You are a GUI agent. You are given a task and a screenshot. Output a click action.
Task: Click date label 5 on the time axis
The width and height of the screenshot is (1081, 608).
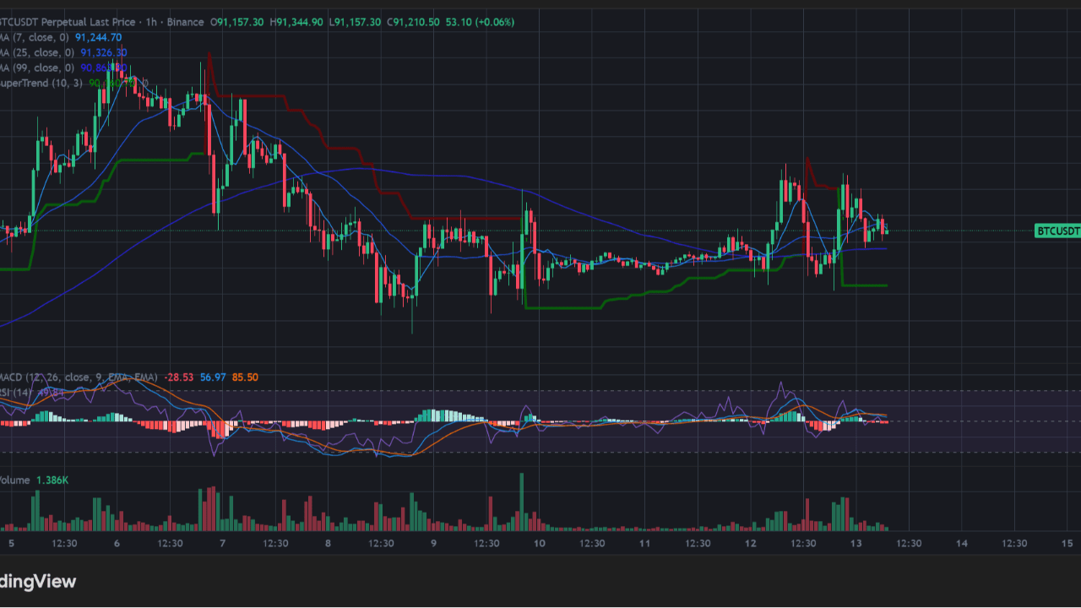(11, 543)
